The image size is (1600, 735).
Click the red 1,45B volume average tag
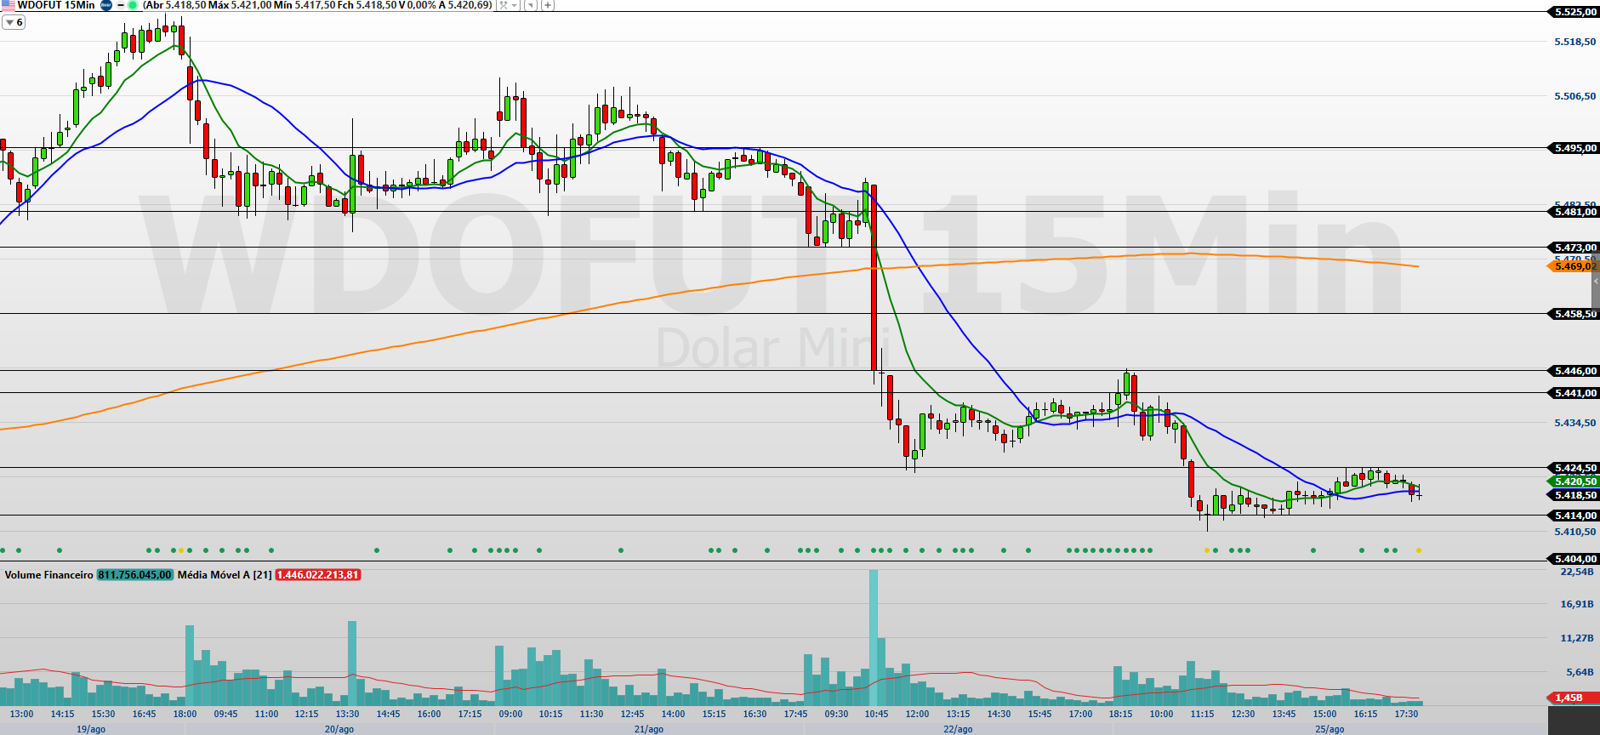tap(1569, 698)
